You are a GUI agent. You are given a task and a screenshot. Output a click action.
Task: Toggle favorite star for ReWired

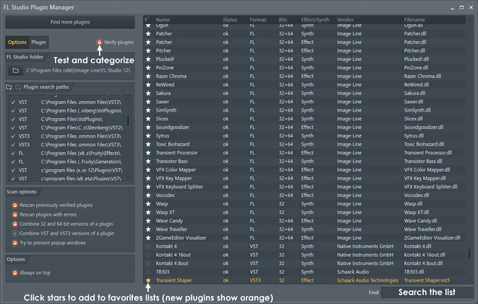(148, 85)
